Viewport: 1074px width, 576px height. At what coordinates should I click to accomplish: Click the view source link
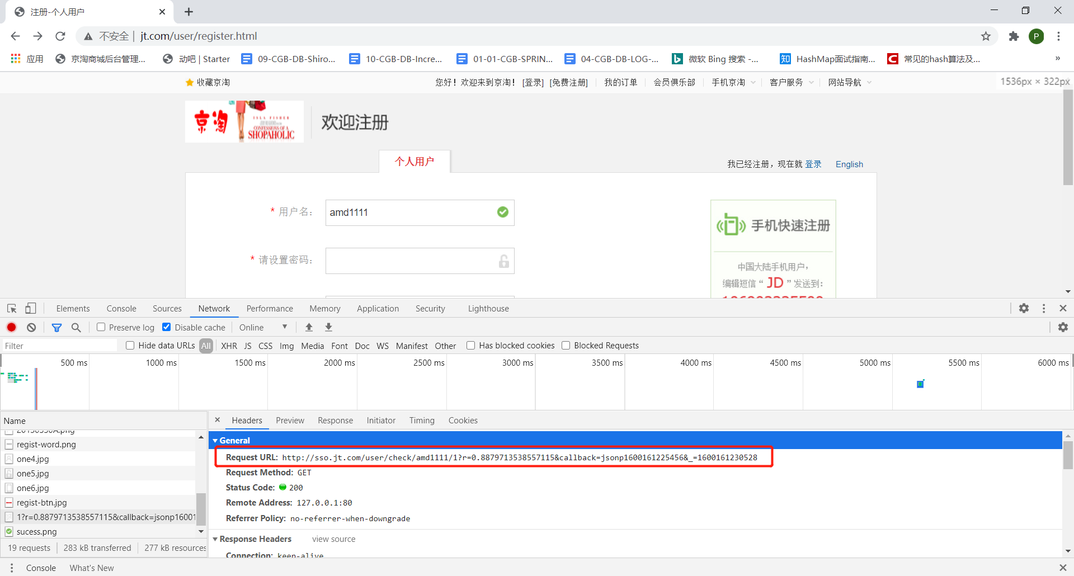point(333,539)
